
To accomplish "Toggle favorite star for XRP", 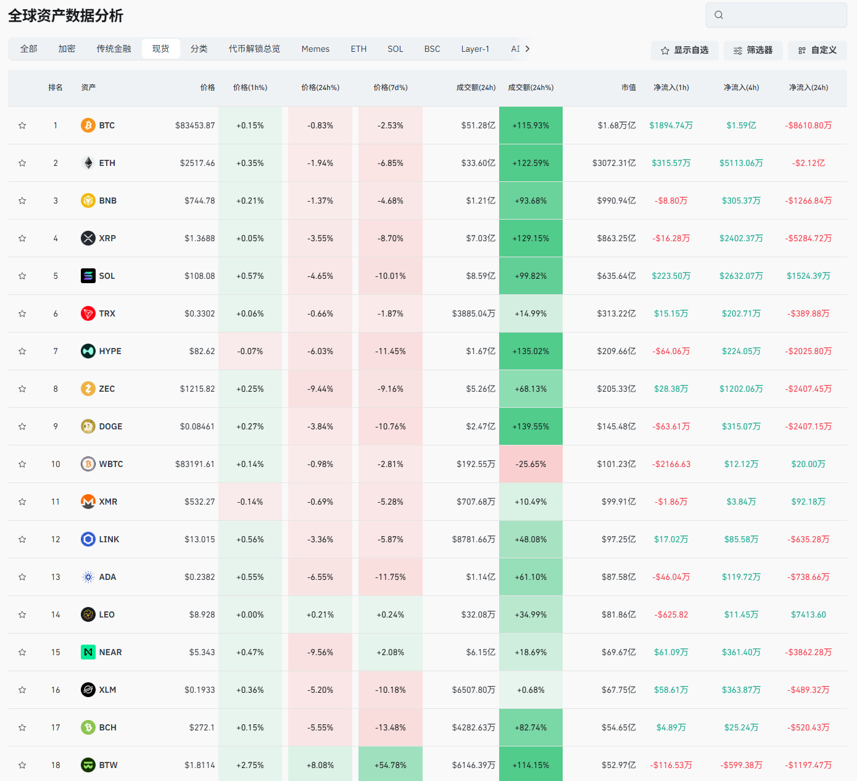I will [22, 238].
